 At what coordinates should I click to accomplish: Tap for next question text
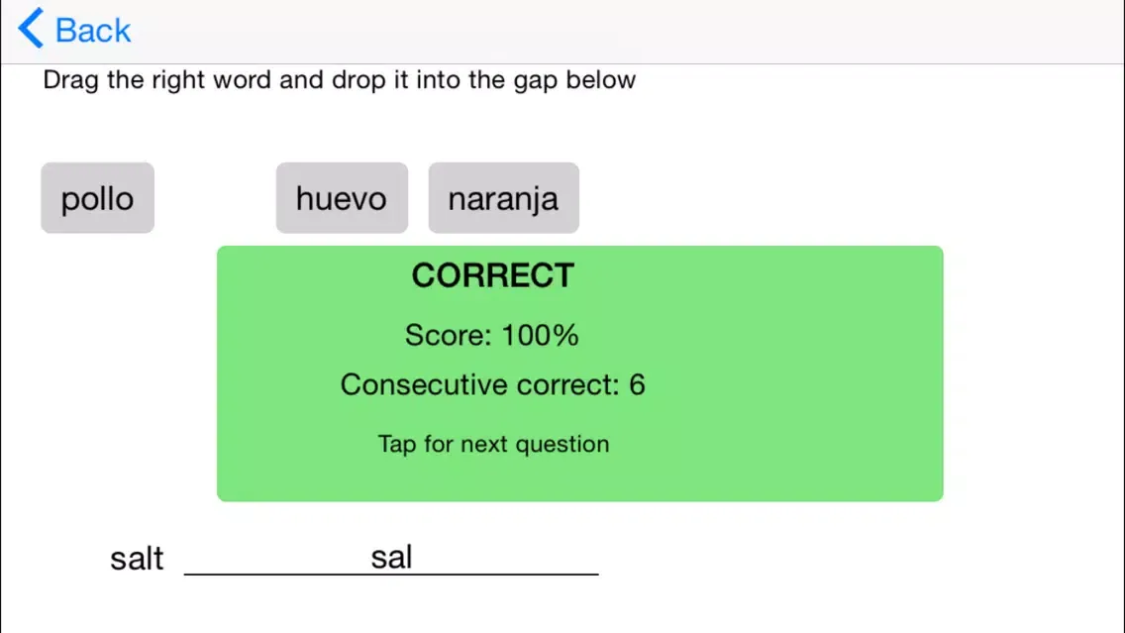(493, 444)
